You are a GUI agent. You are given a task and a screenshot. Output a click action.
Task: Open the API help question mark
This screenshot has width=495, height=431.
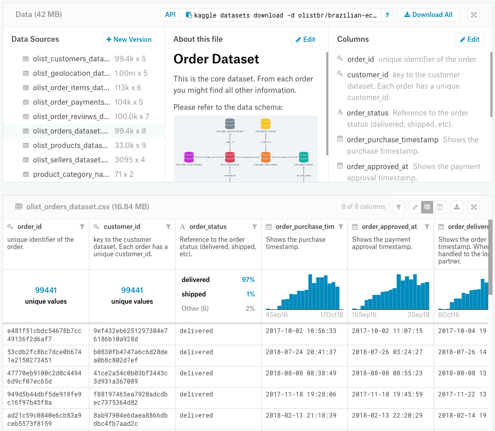coord(387,15)
